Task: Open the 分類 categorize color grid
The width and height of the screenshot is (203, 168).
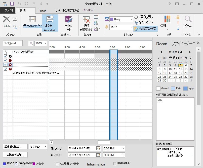Action: [167, 19]
